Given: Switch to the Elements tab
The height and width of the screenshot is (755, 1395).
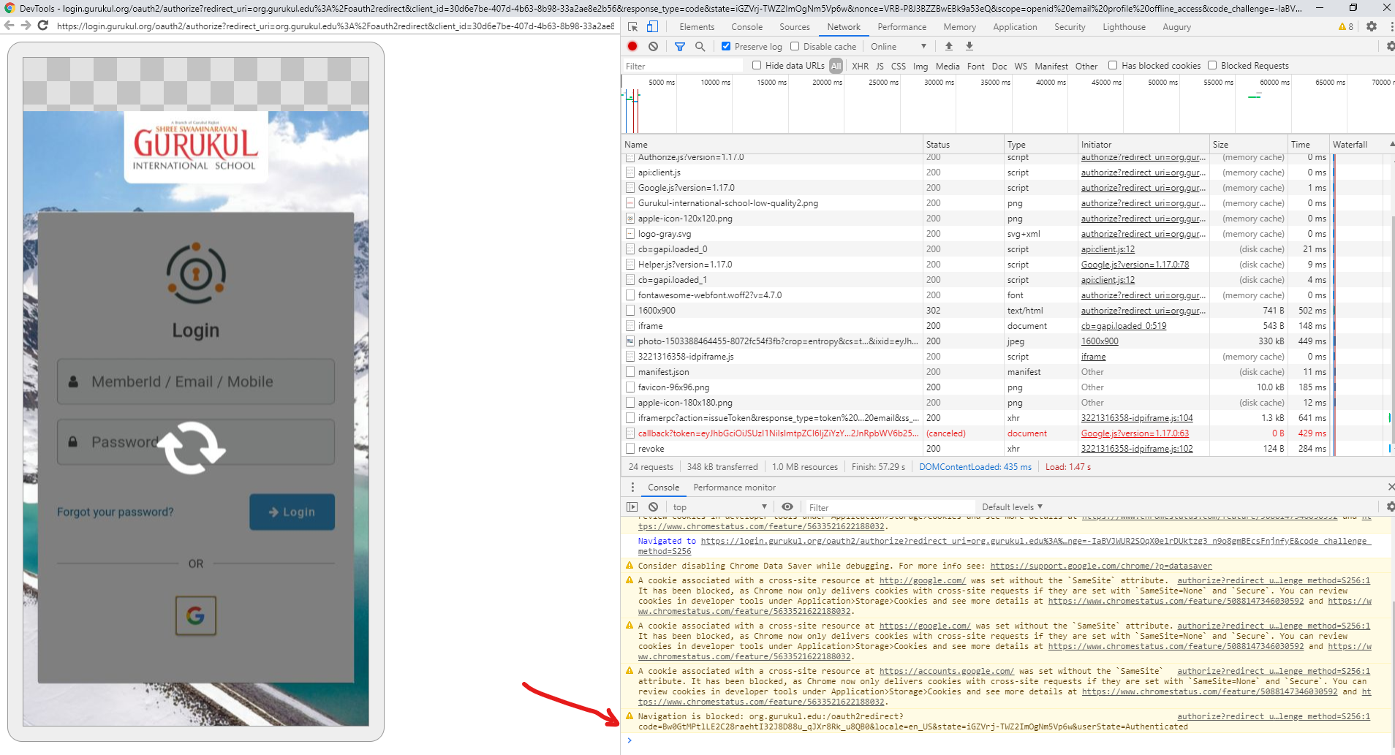Looking at the screenshot, I should [697, 27].
